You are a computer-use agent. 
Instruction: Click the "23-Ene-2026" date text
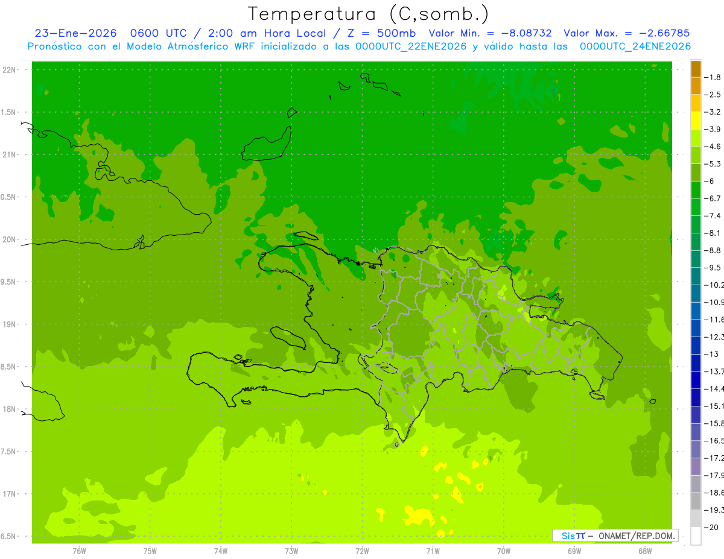tap(75, 33)
